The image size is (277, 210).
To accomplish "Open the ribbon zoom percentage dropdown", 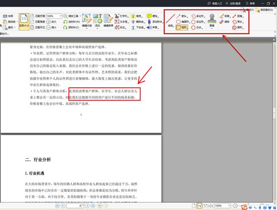I will pyautogui.click(x=61, y=16).
